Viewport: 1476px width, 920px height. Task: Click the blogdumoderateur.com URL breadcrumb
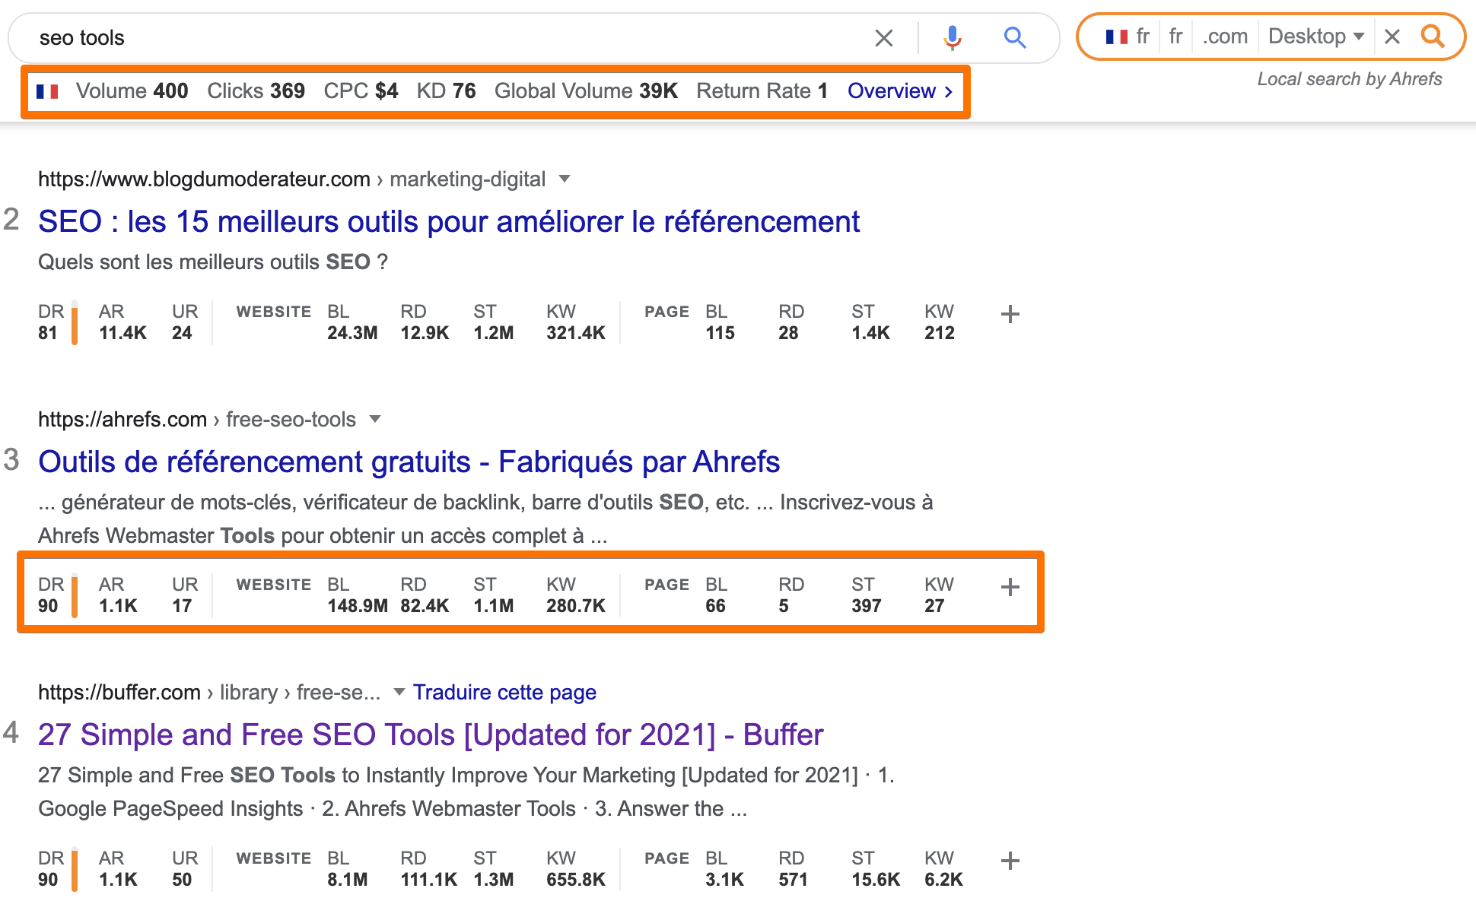(292, 179)
